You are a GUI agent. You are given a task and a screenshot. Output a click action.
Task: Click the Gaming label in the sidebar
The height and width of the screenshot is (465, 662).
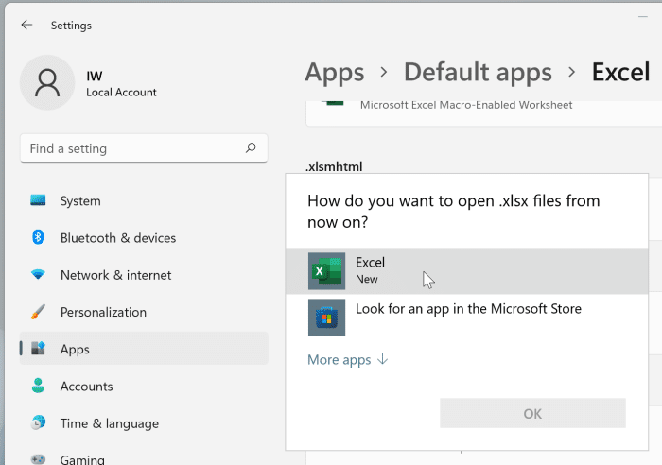82,459
